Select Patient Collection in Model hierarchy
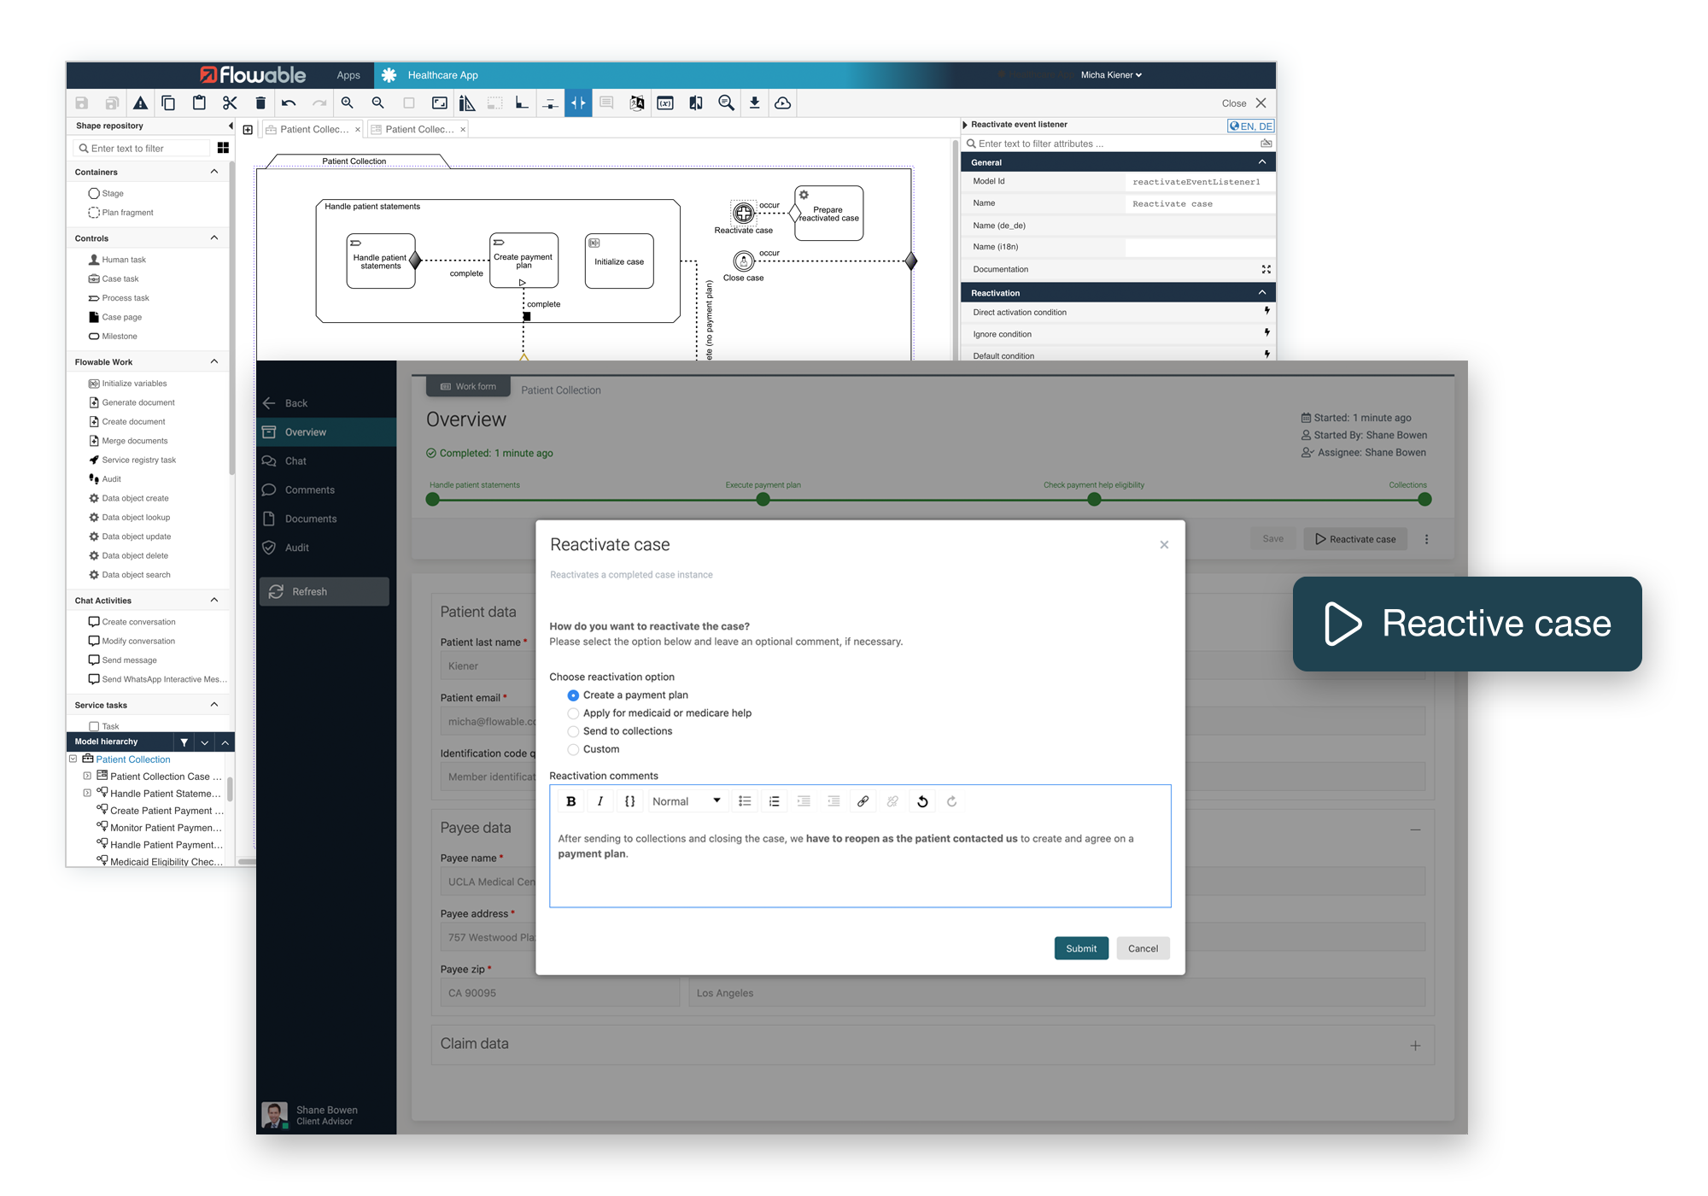 pyautogui.click(x=133, y=759)
